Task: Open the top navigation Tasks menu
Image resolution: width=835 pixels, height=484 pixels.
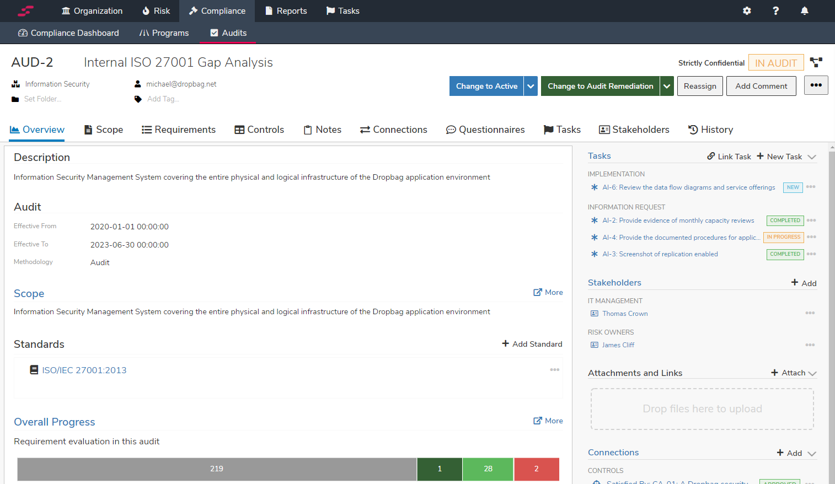Action: tap(343, 11)
